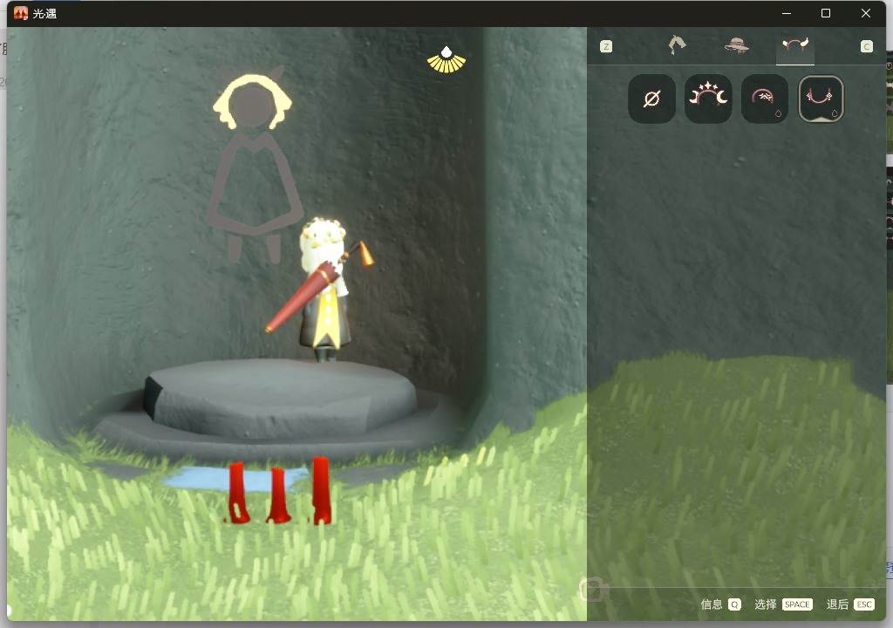Screen dimensions: 893x628
Task: Click the character avatar on the stone
Action: click(x=324, y=290)
